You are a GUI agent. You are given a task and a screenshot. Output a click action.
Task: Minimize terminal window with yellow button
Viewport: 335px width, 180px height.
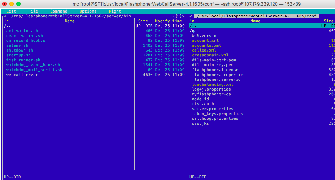coord(12,4)
